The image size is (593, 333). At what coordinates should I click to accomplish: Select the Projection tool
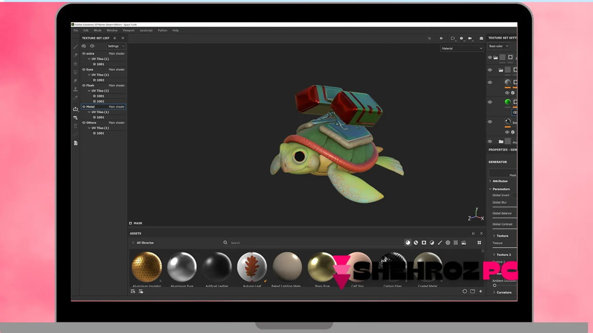[76, 64]
